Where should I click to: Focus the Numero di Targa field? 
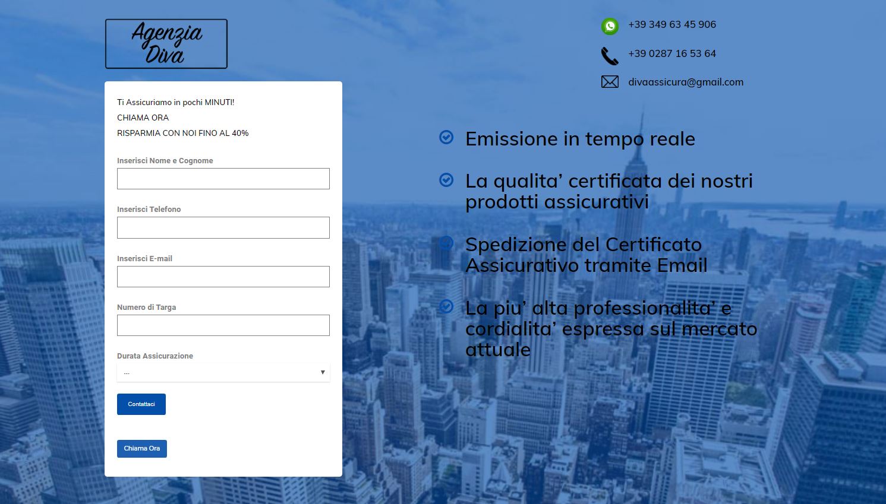click(223, 325)
